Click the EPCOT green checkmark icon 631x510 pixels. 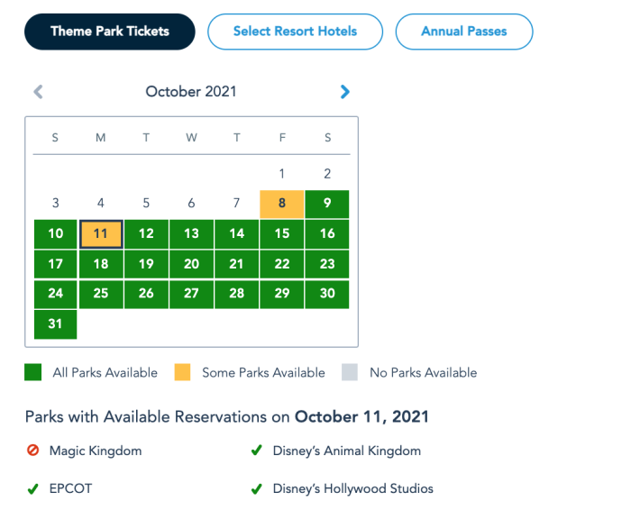point(33,489)
